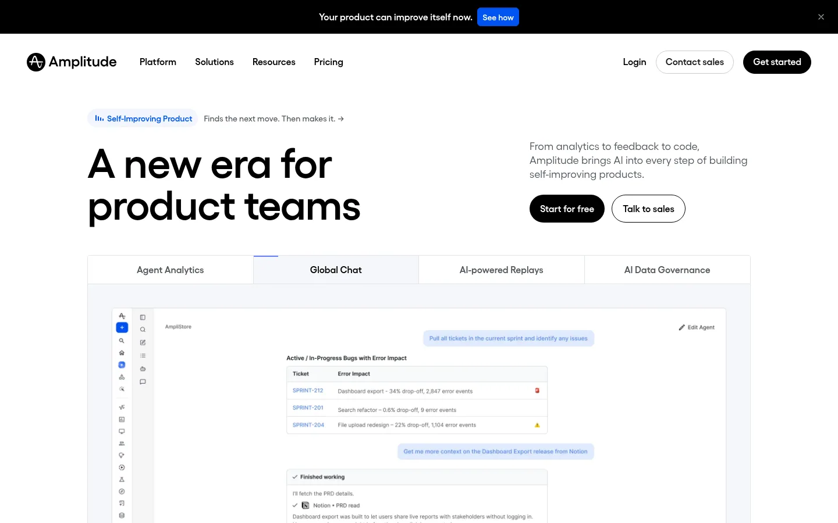Open the pulse line chart icon in the sidebar

[x=122, y=407]
